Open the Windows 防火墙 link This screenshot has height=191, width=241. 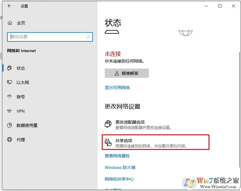(120, 167)
